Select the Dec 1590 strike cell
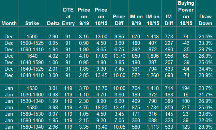The height and width of the screenshot is (130, 216). click(x=32, y=37)
